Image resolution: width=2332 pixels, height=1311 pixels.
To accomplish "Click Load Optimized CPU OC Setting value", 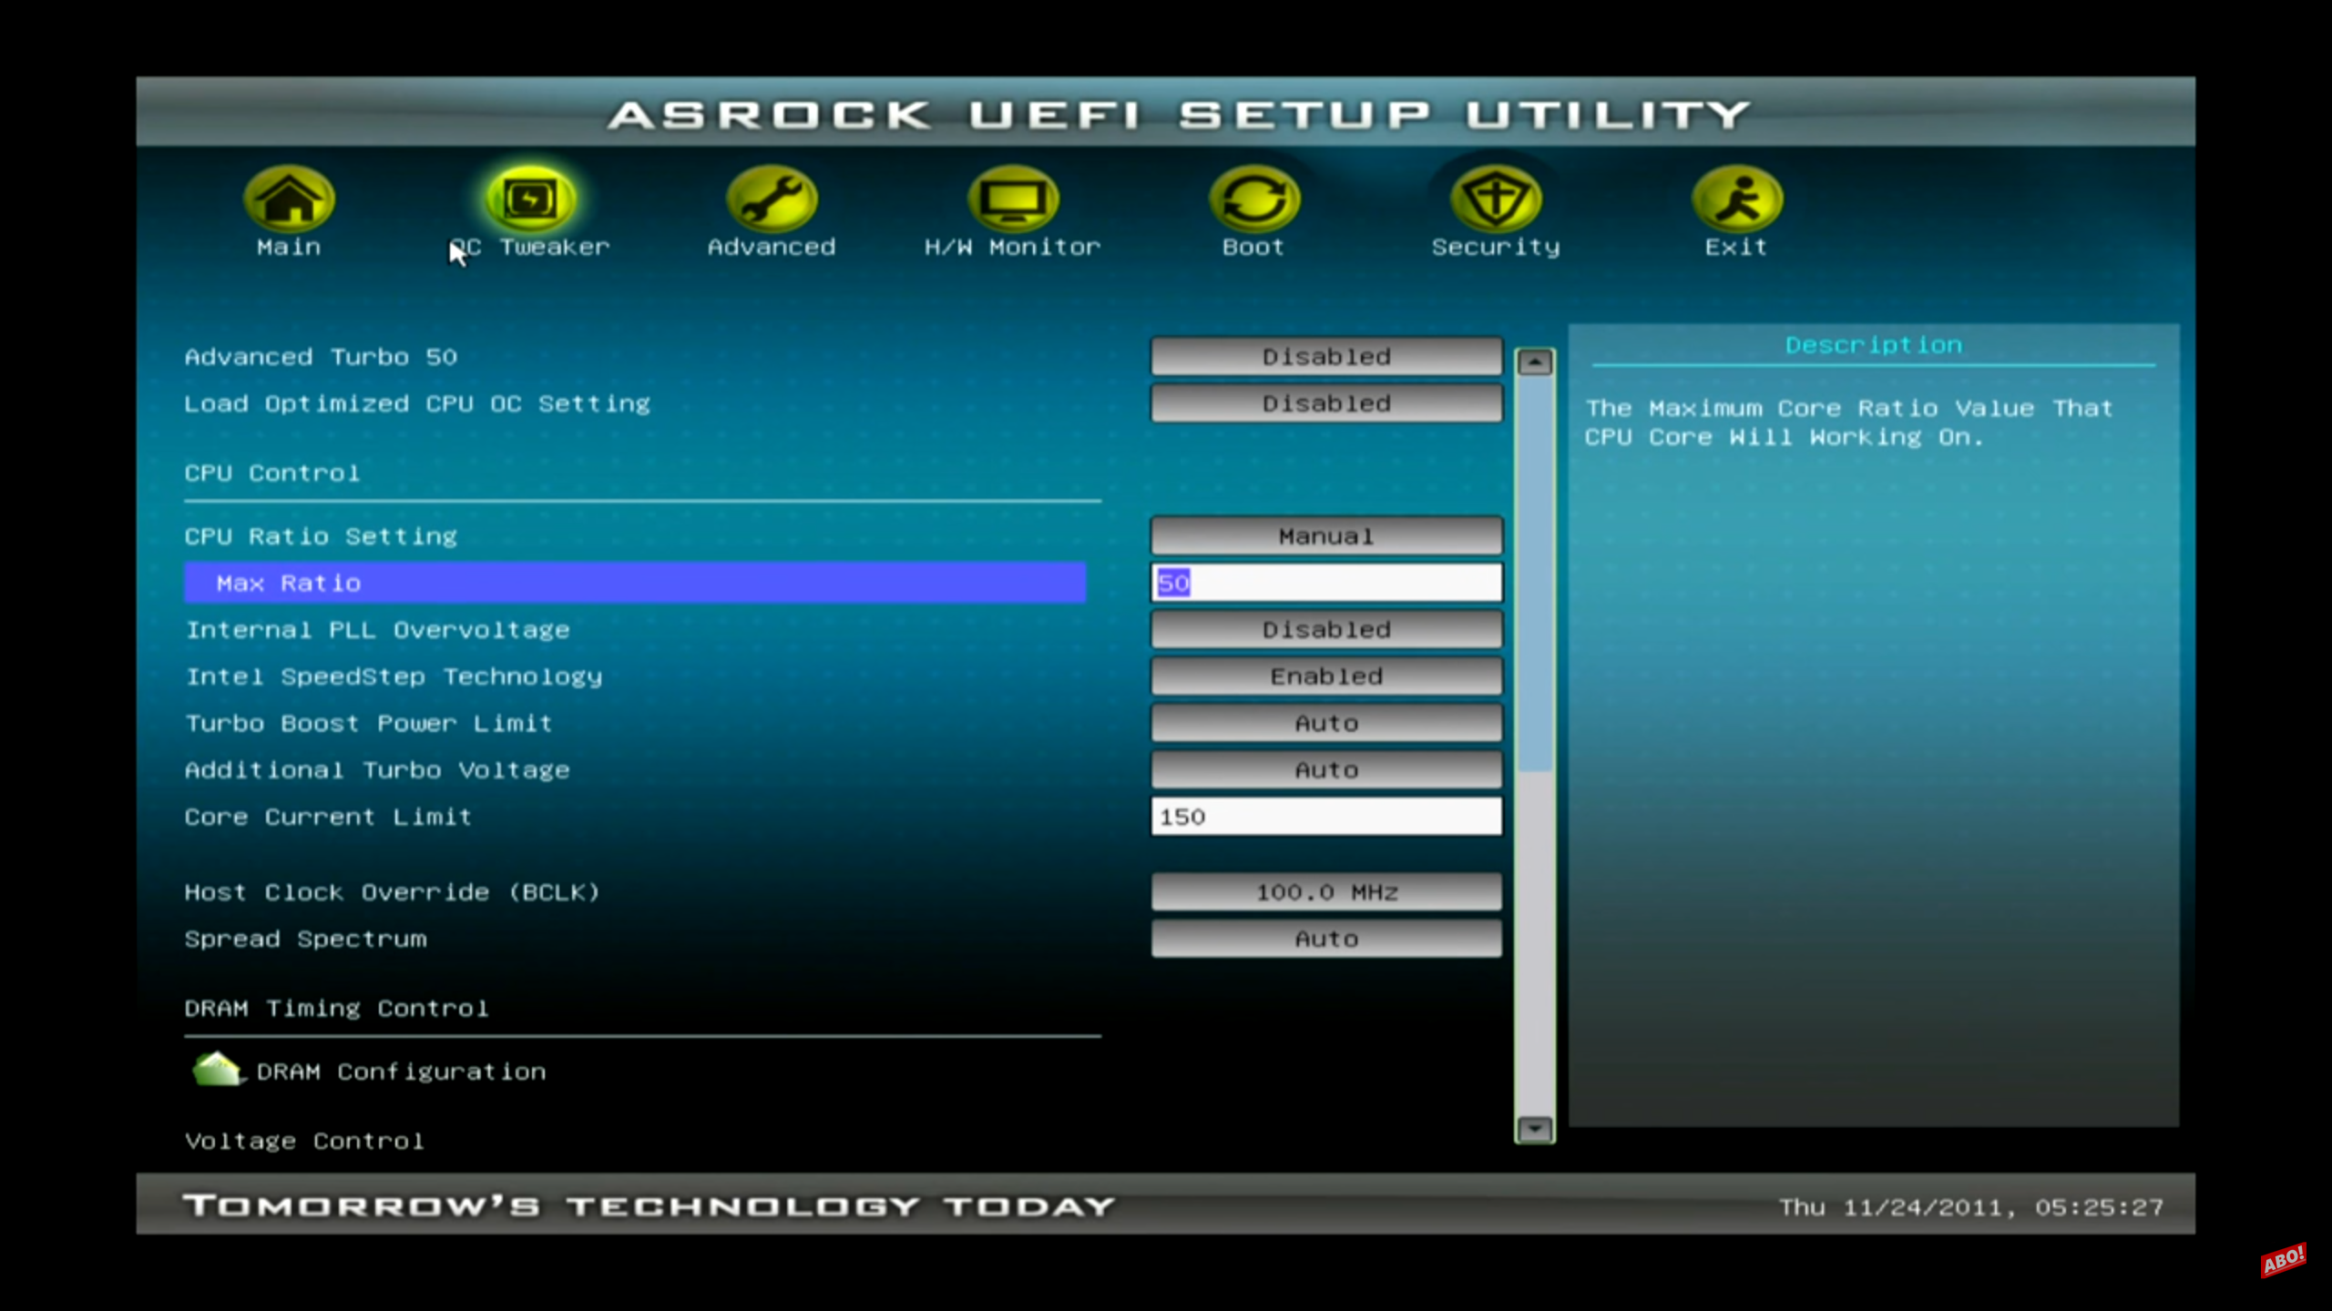I will coord(1325,403).
